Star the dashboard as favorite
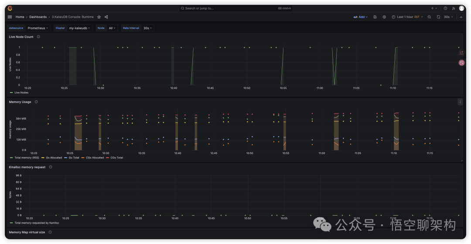 (x=99, y=17)
